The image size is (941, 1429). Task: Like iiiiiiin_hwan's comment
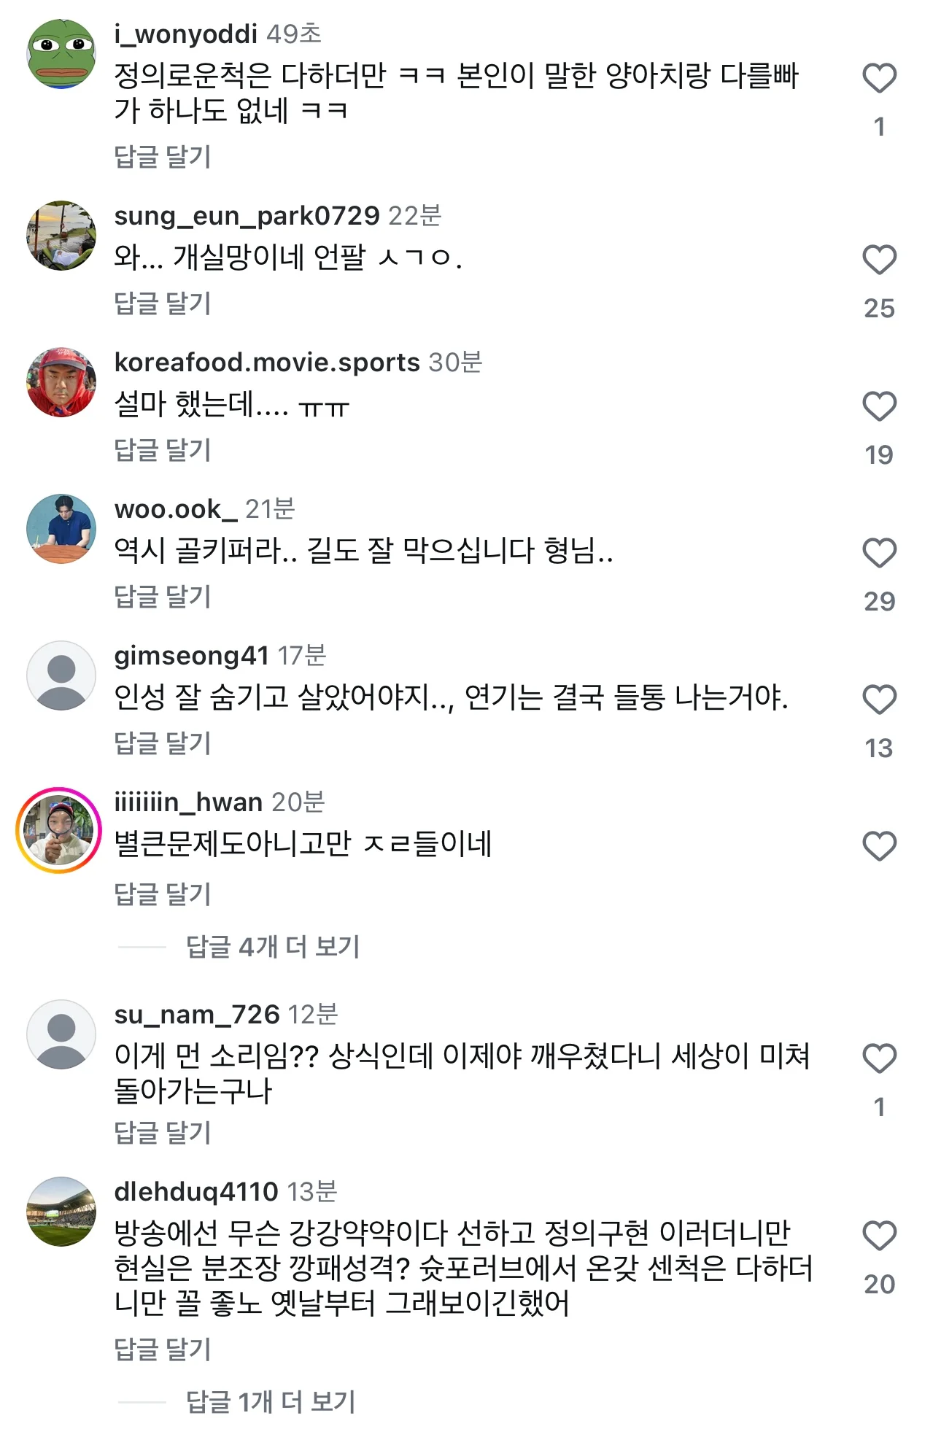879,846
